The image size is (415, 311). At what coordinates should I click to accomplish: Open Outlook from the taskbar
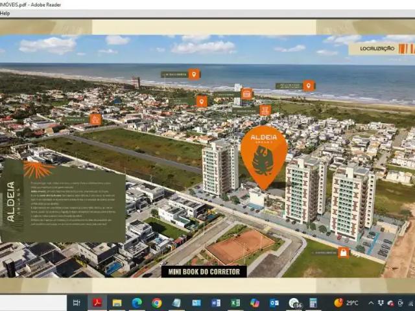pyautogui.click(x=274, y=303)
